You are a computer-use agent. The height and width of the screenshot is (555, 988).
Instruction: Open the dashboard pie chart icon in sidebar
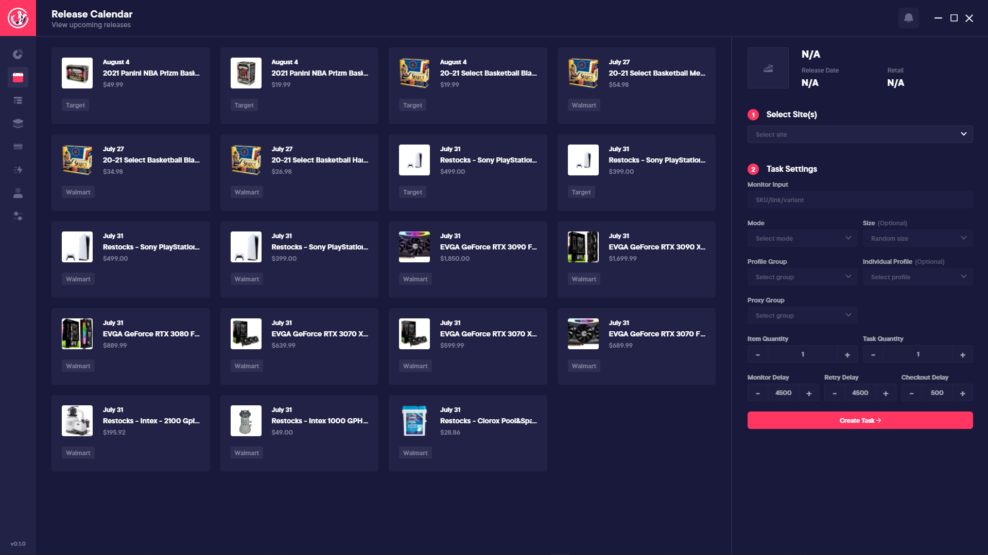[x=18, y=54]
